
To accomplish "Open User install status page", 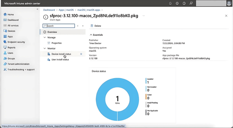I will click(60, 60).
